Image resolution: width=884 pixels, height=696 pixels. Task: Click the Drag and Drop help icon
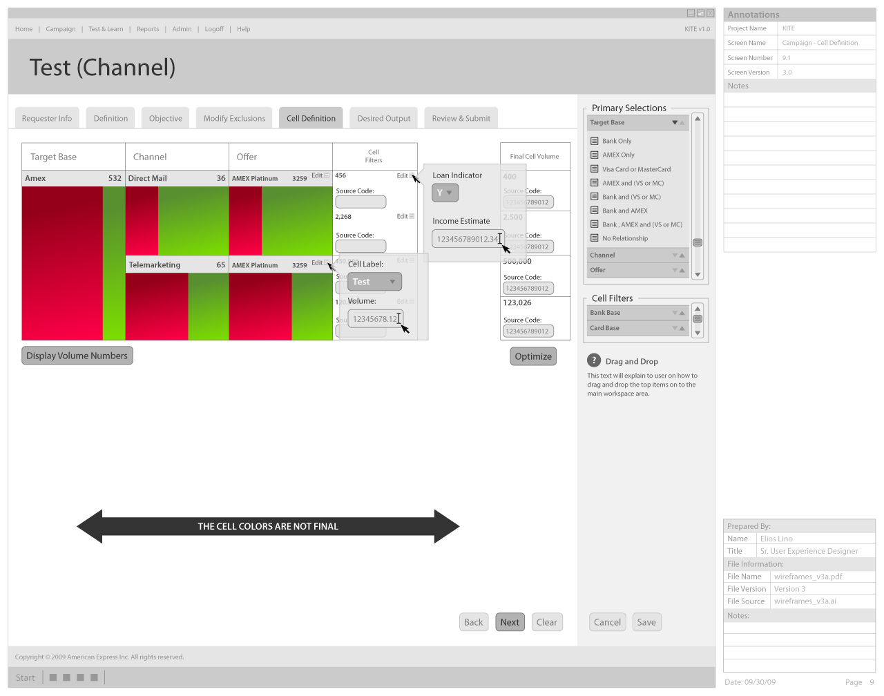(x=594, y=360)
